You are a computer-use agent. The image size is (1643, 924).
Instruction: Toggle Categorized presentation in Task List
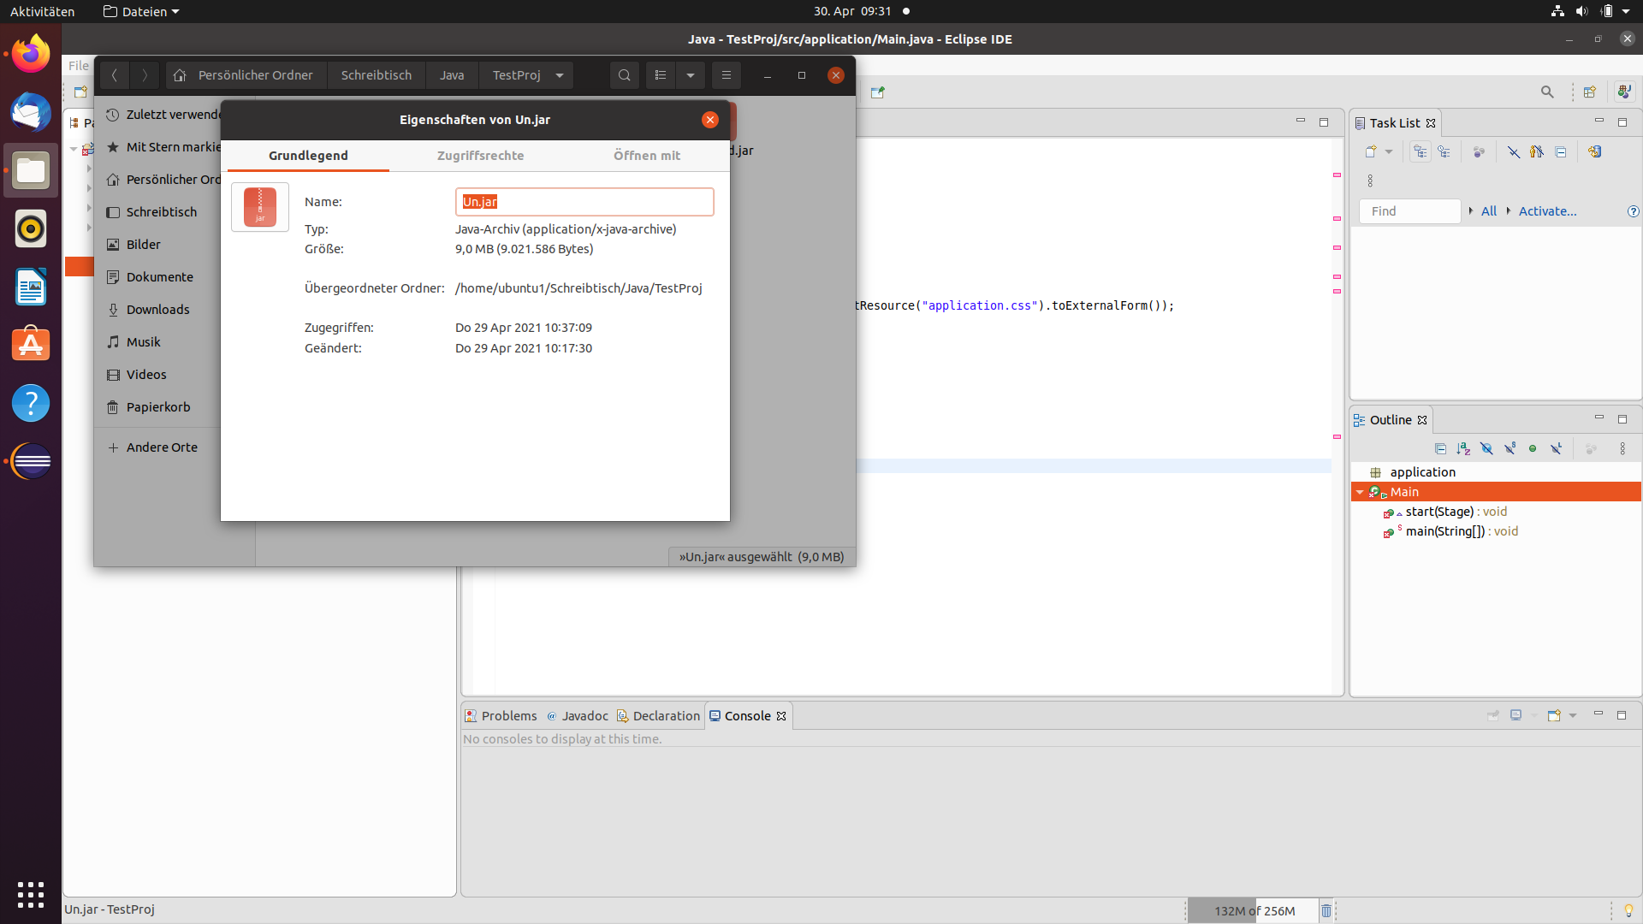(x=1421, y=151)
